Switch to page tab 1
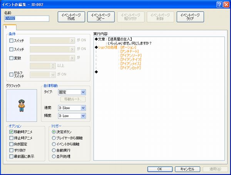This screenshot has height=175, width=231. click(x=10, y=27)
